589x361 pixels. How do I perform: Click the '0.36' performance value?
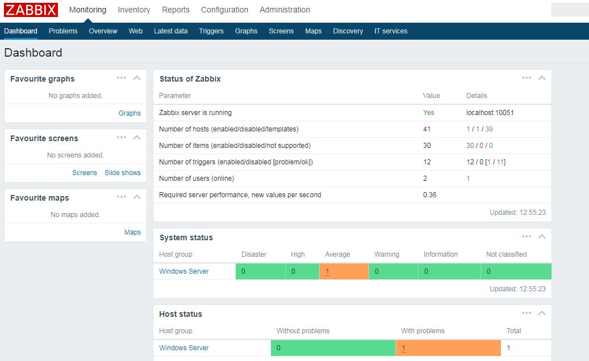(430, 195)
